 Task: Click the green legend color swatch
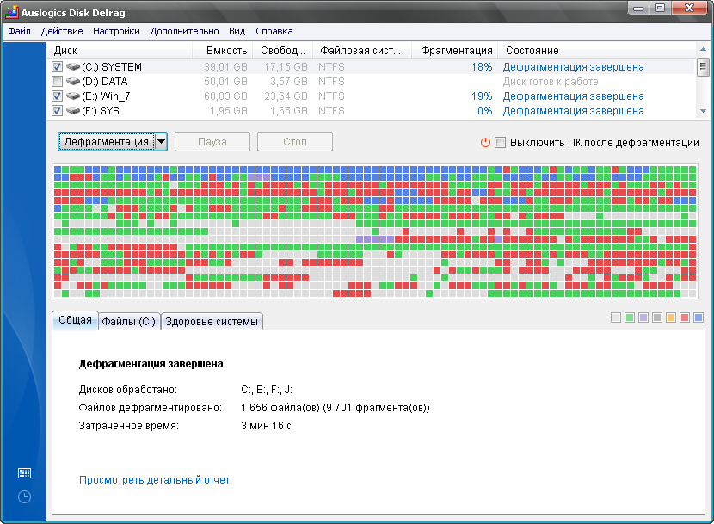[x=630, y=317]
